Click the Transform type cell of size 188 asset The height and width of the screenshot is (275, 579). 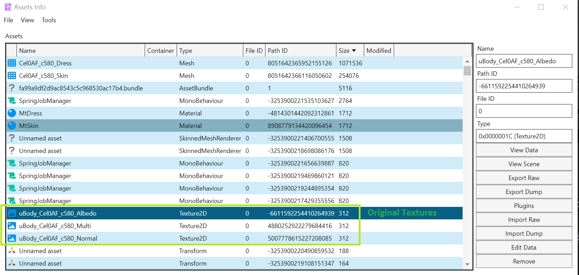[x=193, y=251]
